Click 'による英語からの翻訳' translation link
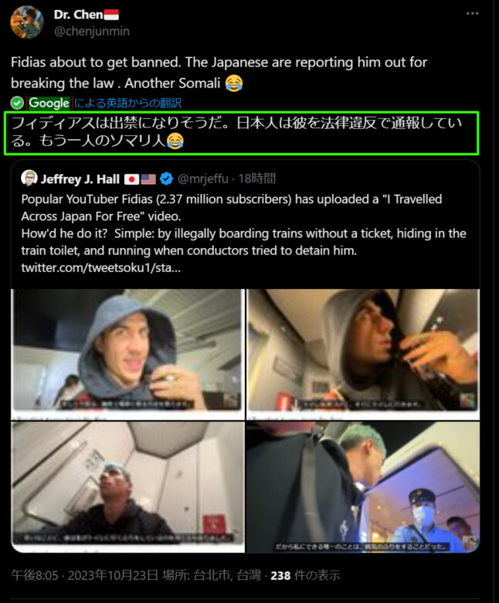 [x=127, y=103]
